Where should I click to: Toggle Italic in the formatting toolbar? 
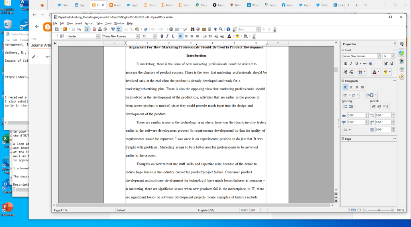point(167,36)
